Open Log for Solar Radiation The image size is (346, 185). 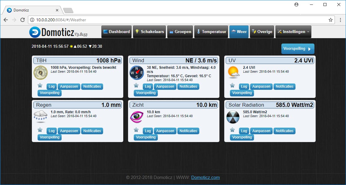click(x=244, y=131)
